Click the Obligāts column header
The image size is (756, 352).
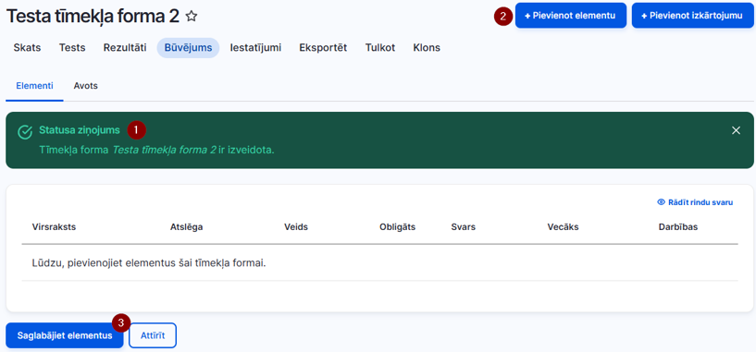(397, 227)
